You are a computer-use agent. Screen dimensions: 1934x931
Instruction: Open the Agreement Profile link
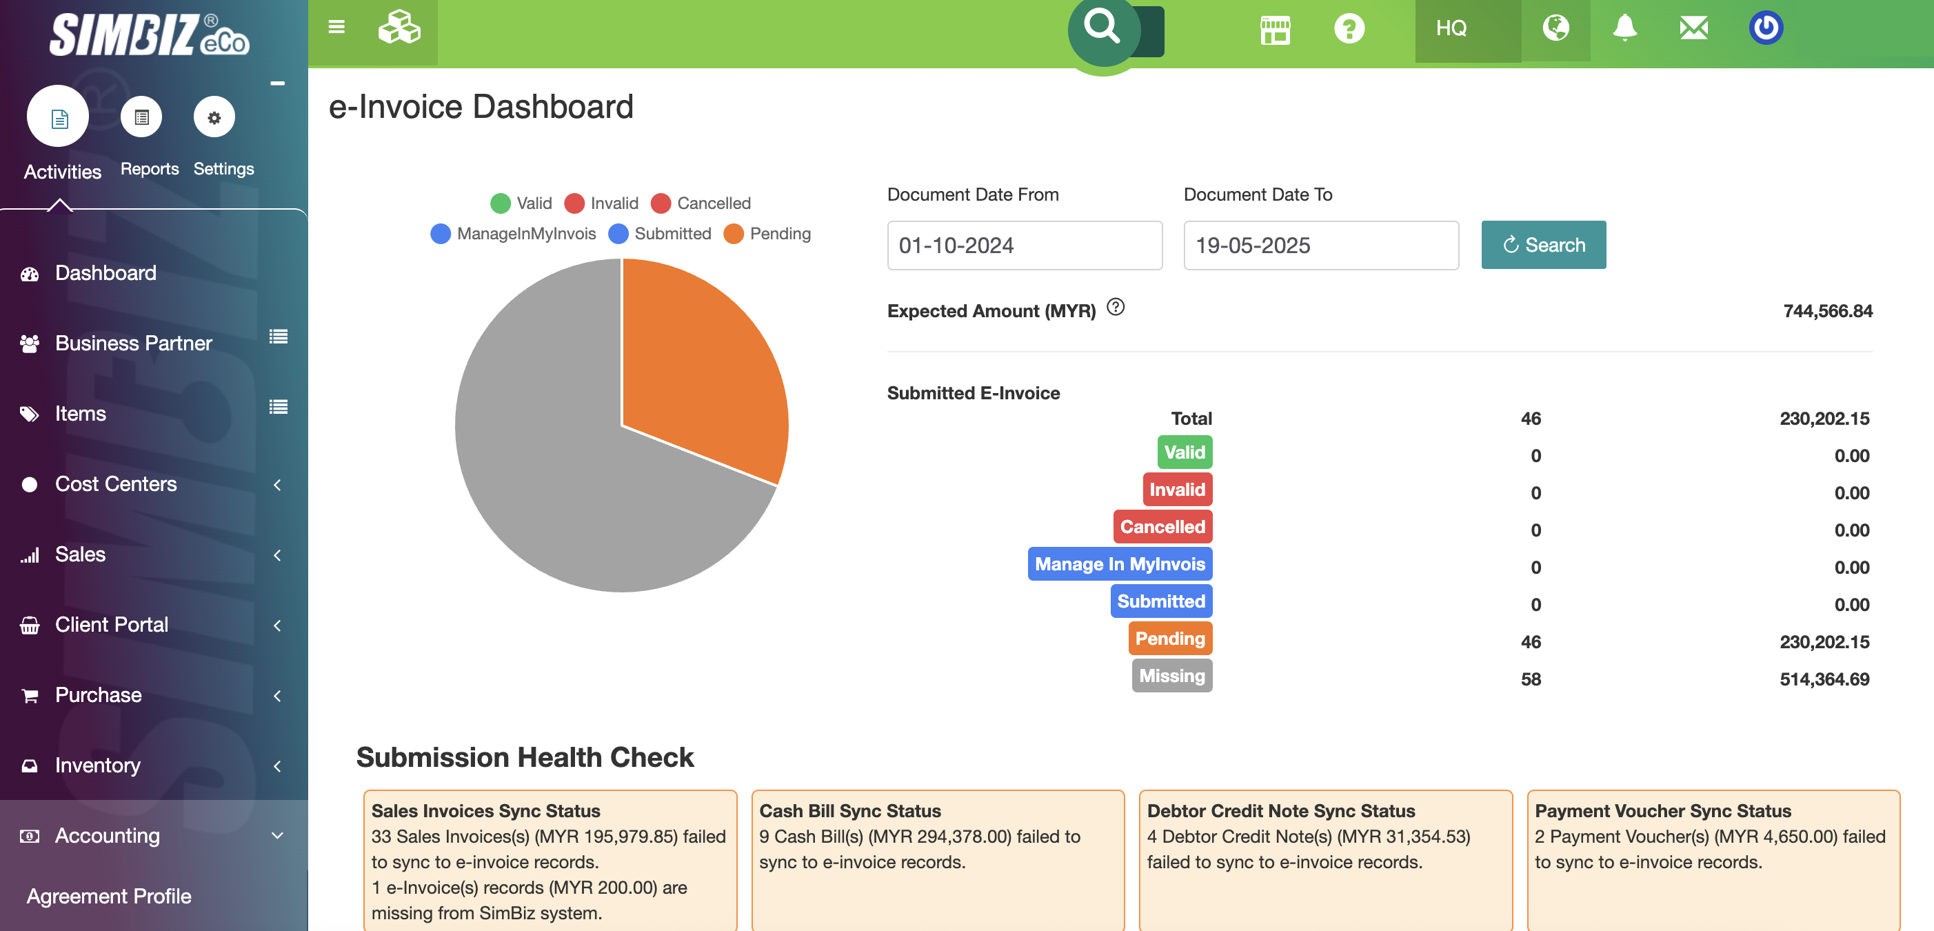(109, 897)
